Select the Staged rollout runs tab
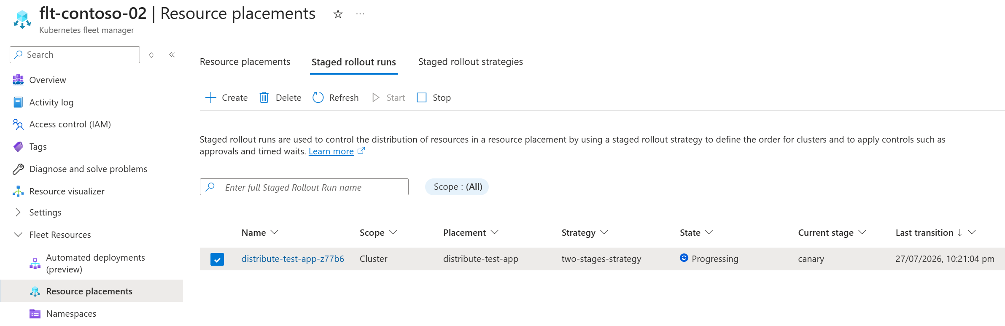Viewport: 1005px width, 326px height. [353, 62]
